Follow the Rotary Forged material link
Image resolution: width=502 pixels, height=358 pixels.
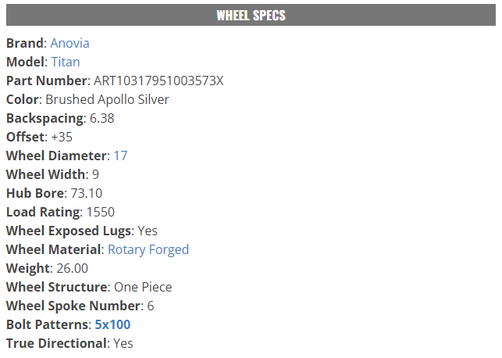(148, 249)
